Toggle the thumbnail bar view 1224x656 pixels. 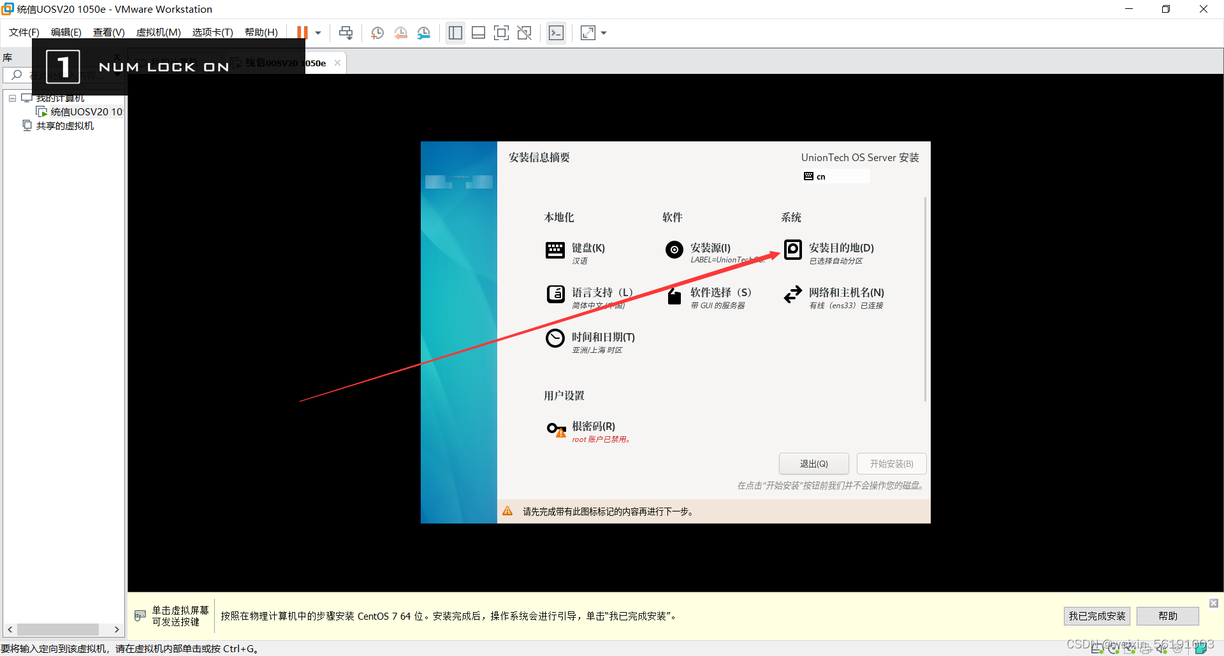479,32
